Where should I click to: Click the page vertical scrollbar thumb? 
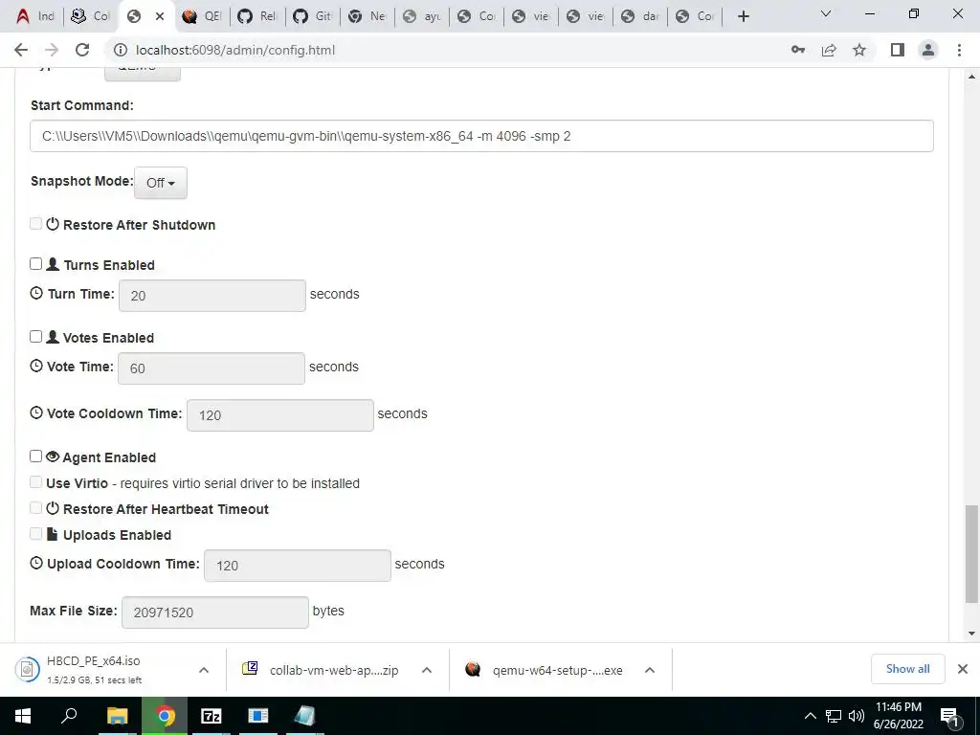971,554
